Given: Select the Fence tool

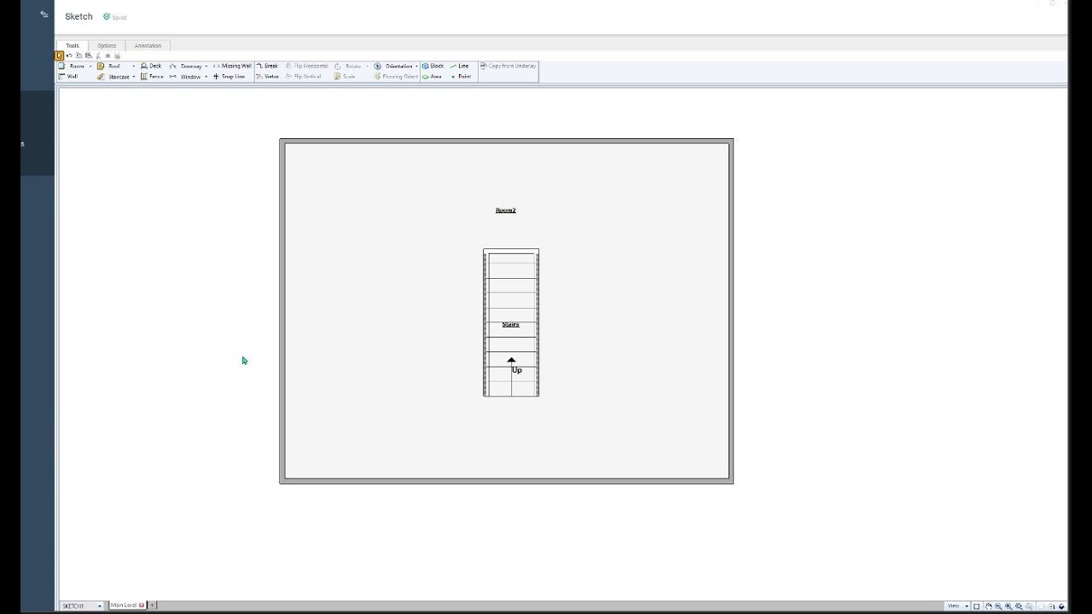Looking at the screenshot, I should [x=152, y=77].
